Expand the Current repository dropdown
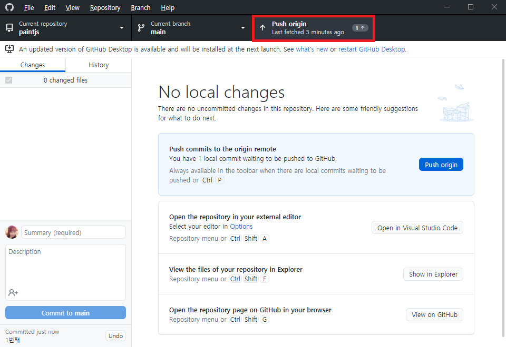Viewport: 506px width, 347px height. [x=65, y=28]
